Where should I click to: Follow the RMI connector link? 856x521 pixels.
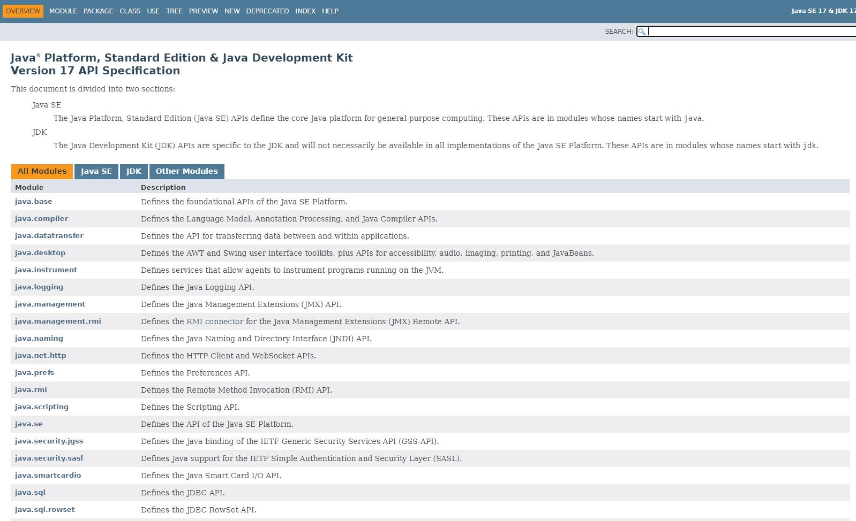(214, 321)
